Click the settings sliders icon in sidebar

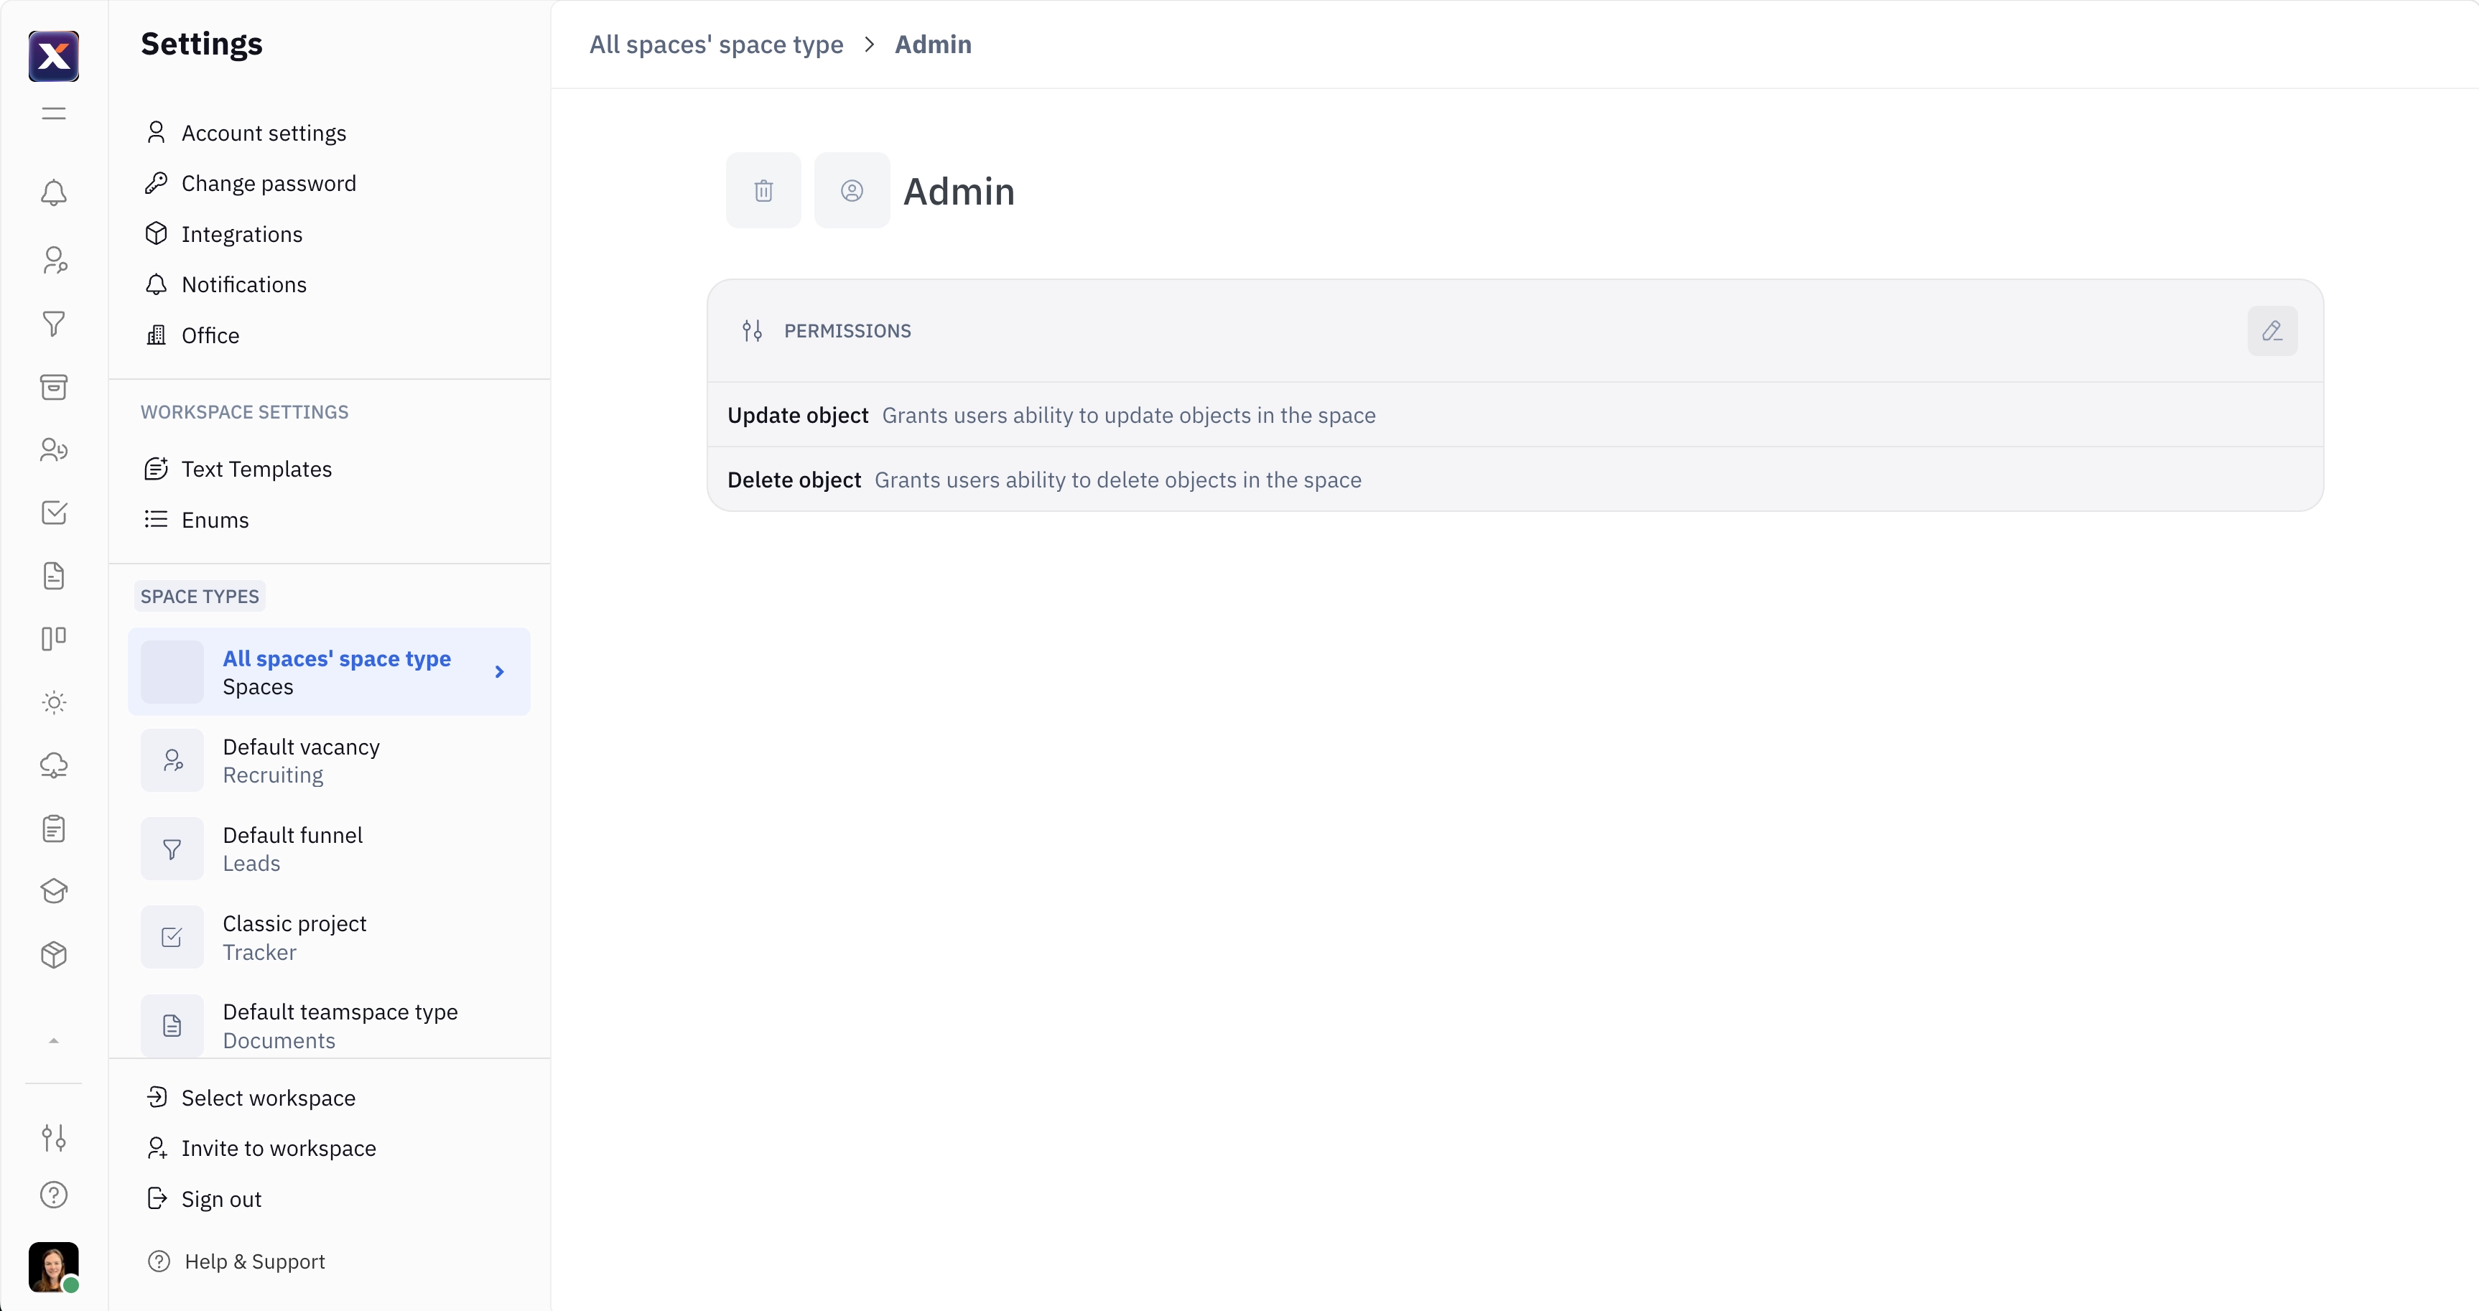click(x=54, y=1139)
